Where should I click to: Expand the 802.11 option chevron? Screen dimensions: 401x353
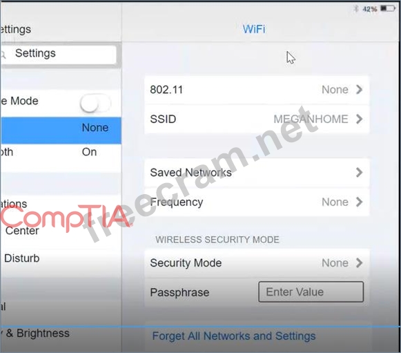tap(360, 90)
